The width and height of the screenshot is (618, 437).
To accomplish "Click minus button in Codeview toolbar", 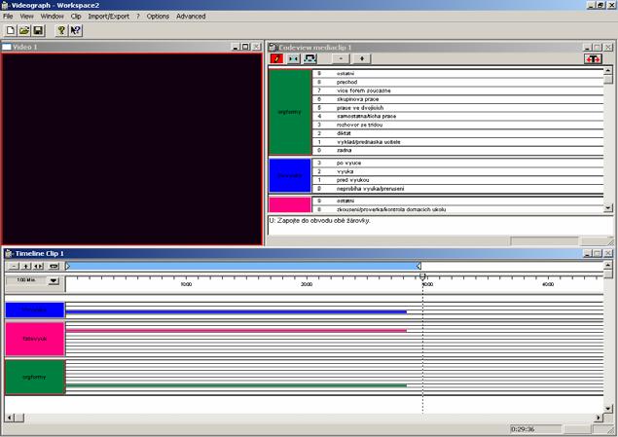I will pyautogui.click(x=341, y=58).
